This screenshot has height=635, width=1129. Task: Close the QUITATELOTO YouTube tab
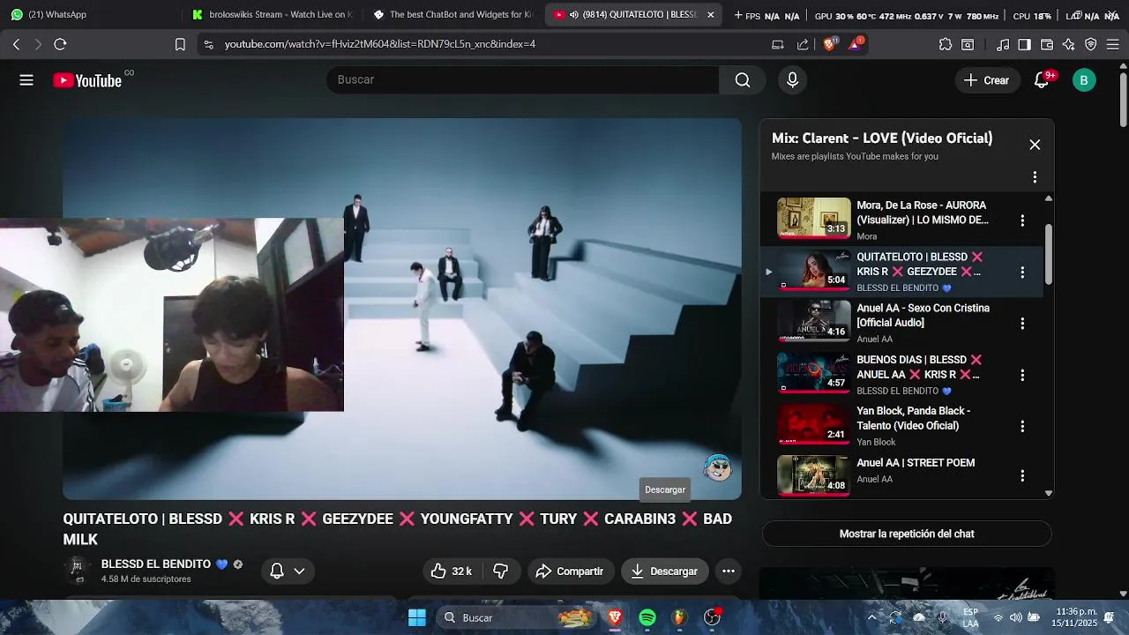point(711,15)
